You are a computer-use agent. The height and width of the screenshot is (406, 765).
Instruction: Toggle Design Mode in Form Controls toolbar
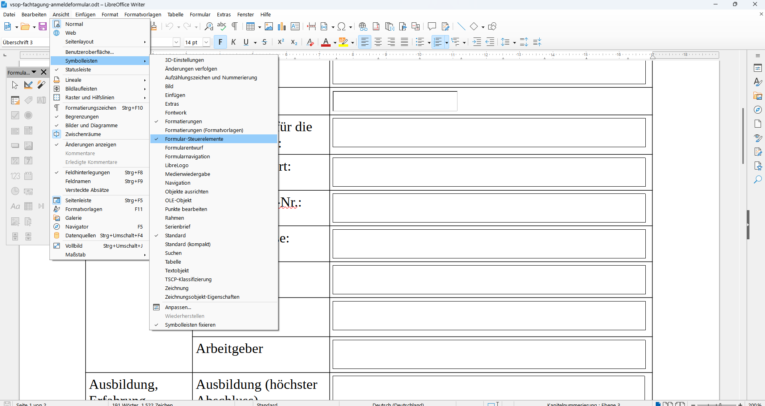28,85
